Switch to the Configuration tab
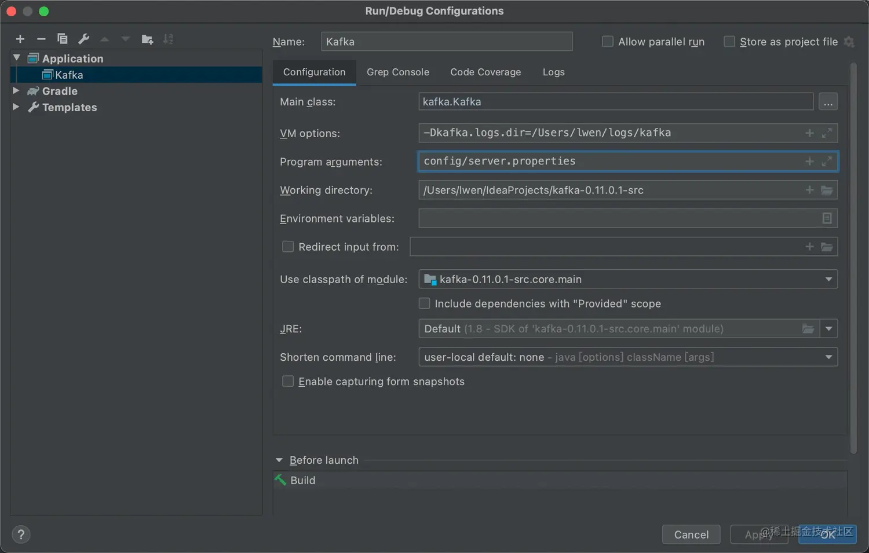This screenshot has width=869, height=553. point(315,72)
